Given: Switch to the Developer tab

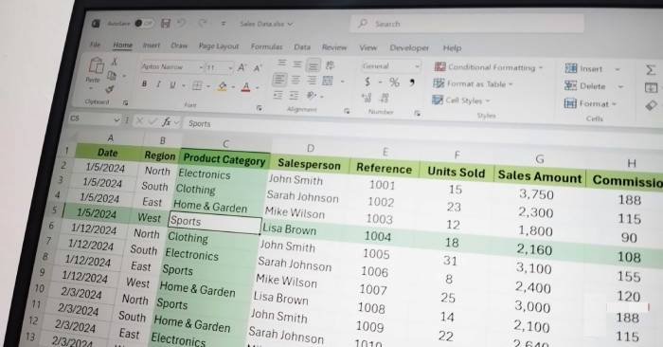Looking at the screenshot, I should point(409,47).
